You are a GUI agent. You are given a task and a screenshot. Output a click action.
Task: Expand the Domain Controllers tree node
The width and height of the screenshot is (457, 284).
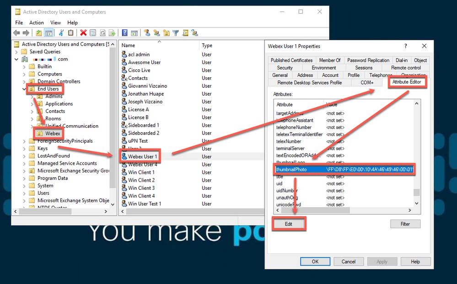[x=24, y=81]
